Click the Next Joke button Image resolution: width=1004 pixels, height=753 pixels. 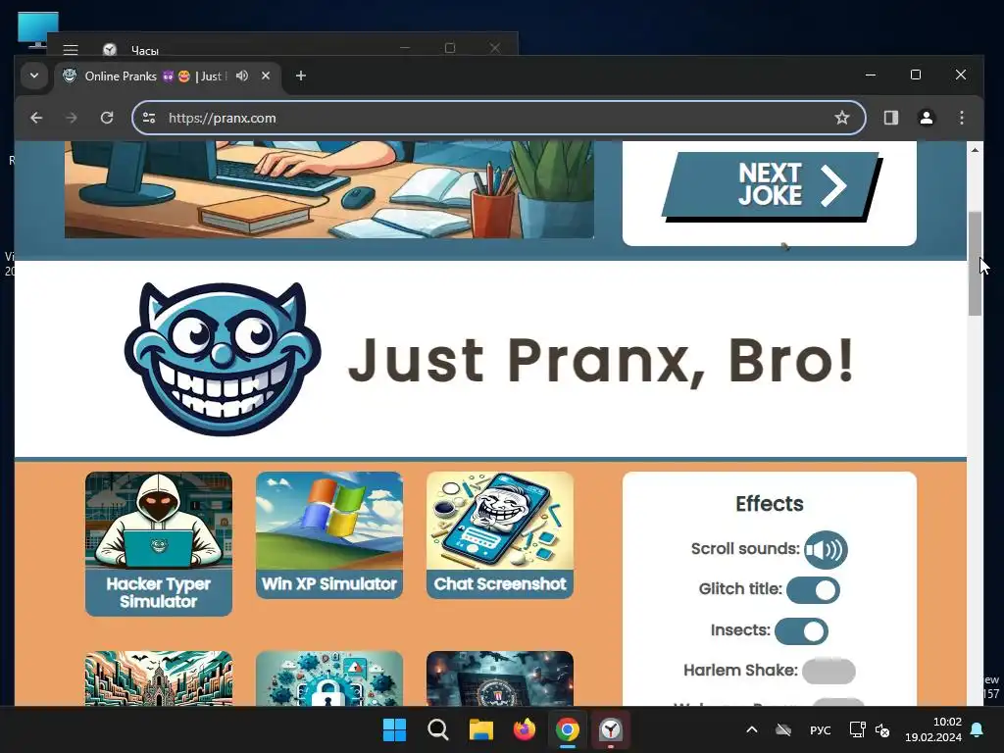pyautogui.click(x=771, y=185)
